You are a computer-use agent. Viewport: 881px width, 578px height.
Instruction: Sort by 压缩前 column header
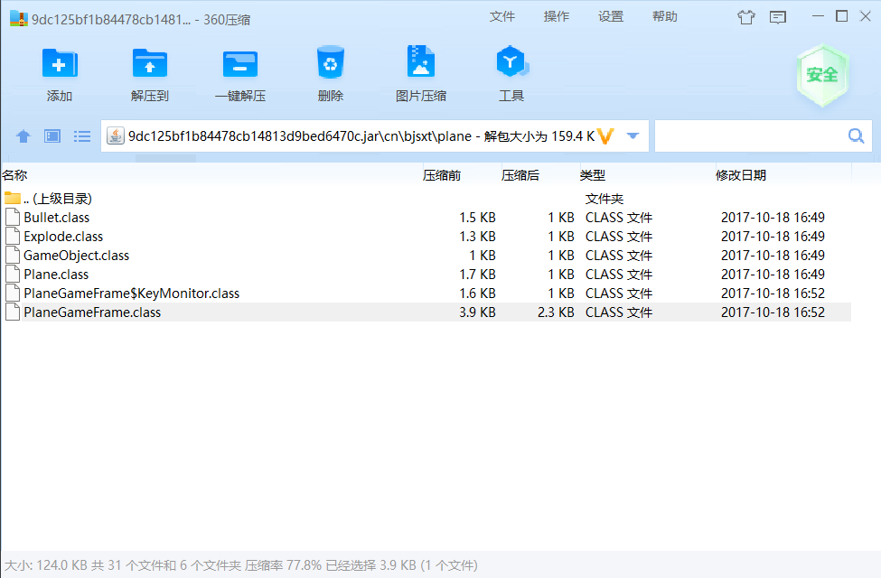(442, 175)
